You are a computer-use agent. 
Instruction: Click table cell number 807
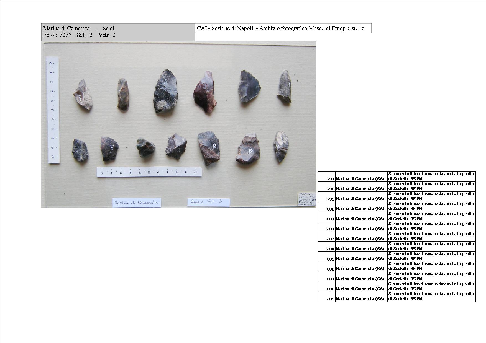pyautogui.click(x=327, y=277)
